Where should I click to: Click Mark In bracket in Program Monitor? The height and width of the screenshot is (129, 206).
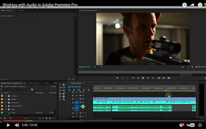[122, 78]
